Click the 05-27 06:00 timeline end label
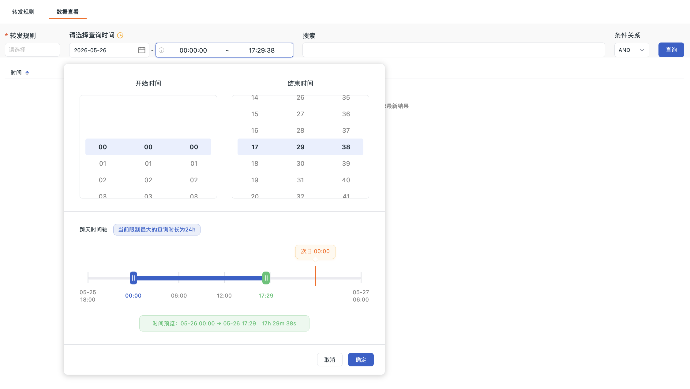Image resolution: width=690 pixels, height=389 pixels. [x=361, y=296]
